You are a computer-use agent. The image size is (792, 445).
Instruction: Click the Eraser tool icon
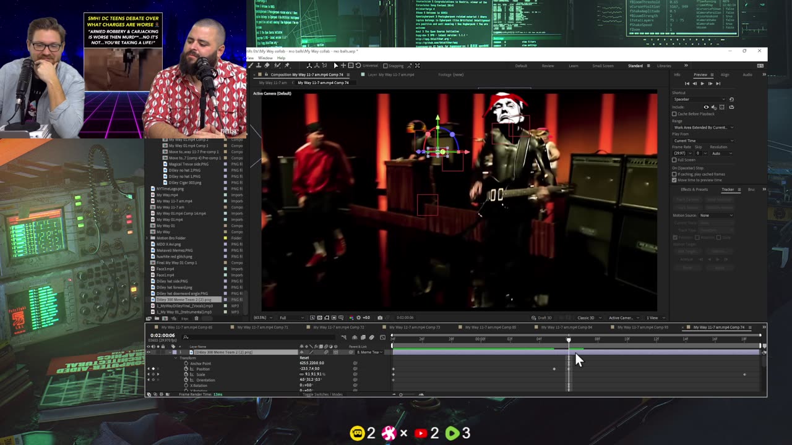tap(267, 66)
